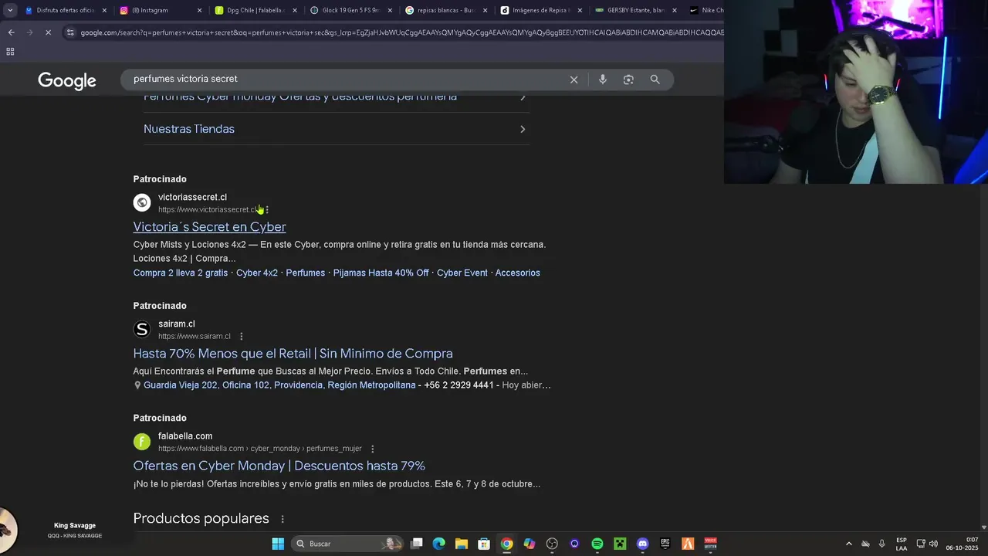Screen dimensions: 988x556
Task: Click the Windows taskbar Buscar box
Action: tap(349, 544)
